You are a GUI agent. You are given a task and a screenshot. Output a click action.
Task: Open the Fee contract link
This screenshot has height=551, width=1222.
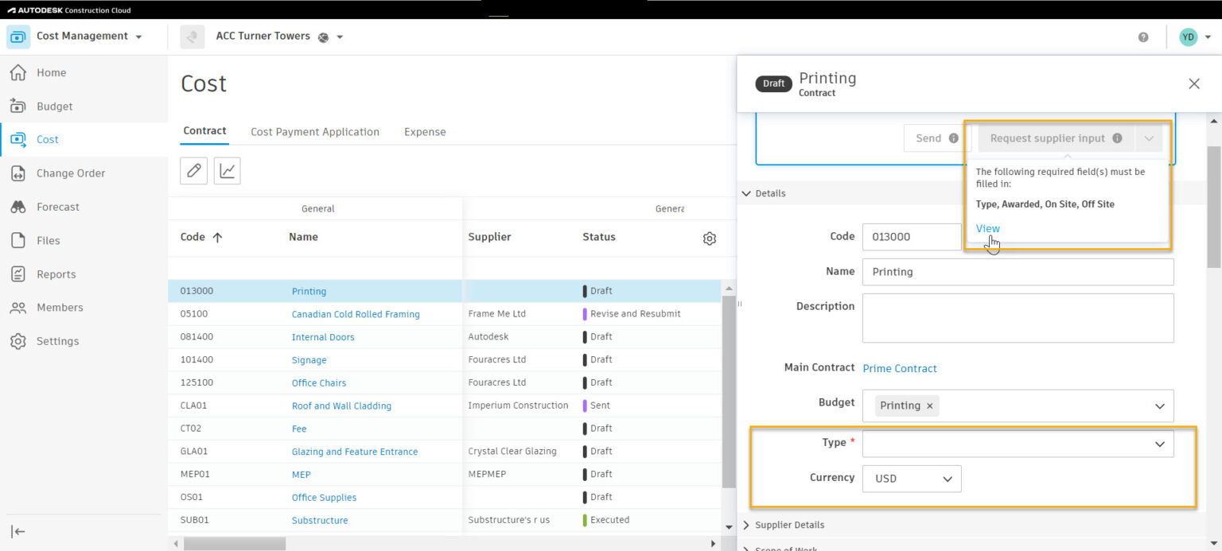click(299, 429)
